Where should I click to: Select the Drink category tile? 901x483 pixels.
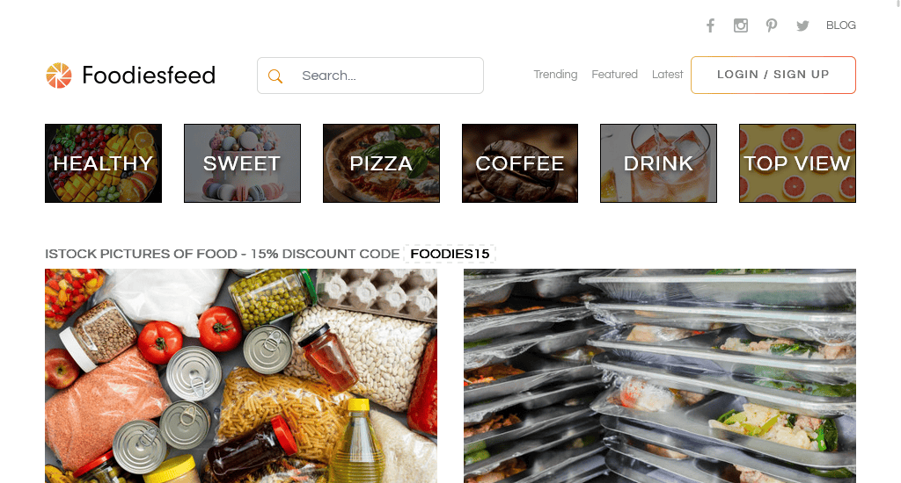[x=658, y=163]
